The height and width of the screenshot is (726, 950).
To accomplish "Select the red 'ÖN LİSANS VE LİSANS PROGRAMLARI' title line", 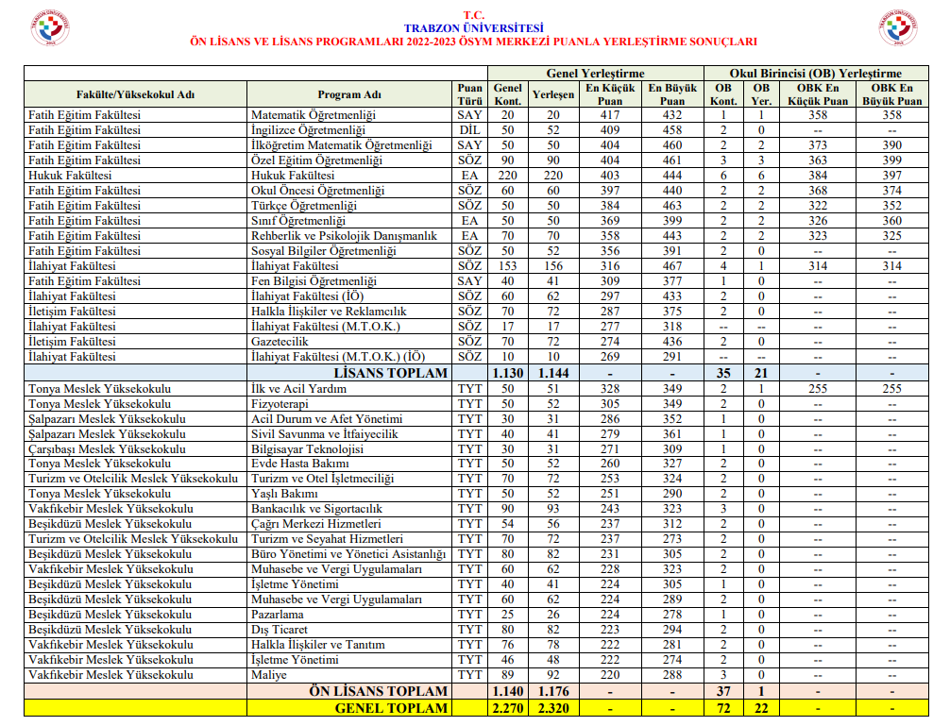I will (x=474, y=42).
